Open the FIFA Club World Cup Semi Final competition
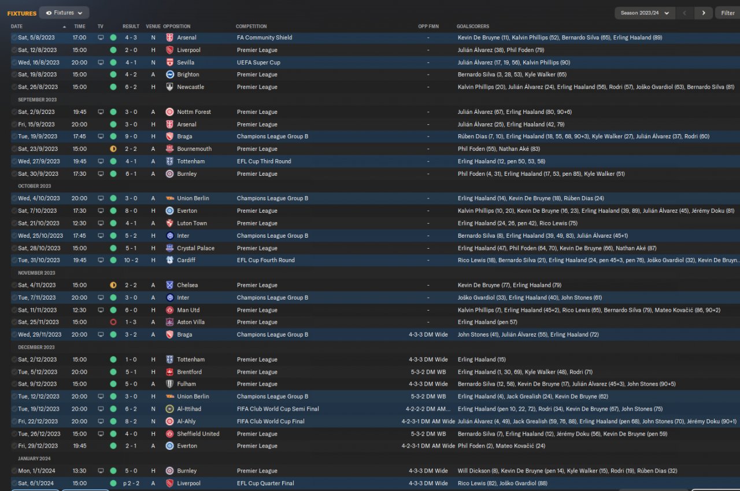The image size is (740, 491). (278, 409)
